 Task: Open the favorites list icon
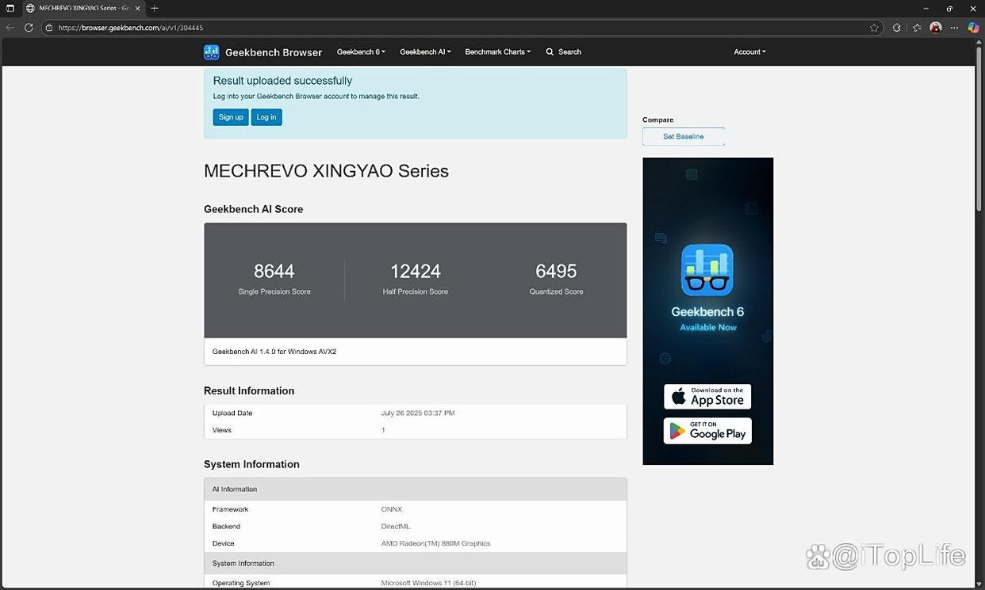pyautogui.click(x=917, y=28)
